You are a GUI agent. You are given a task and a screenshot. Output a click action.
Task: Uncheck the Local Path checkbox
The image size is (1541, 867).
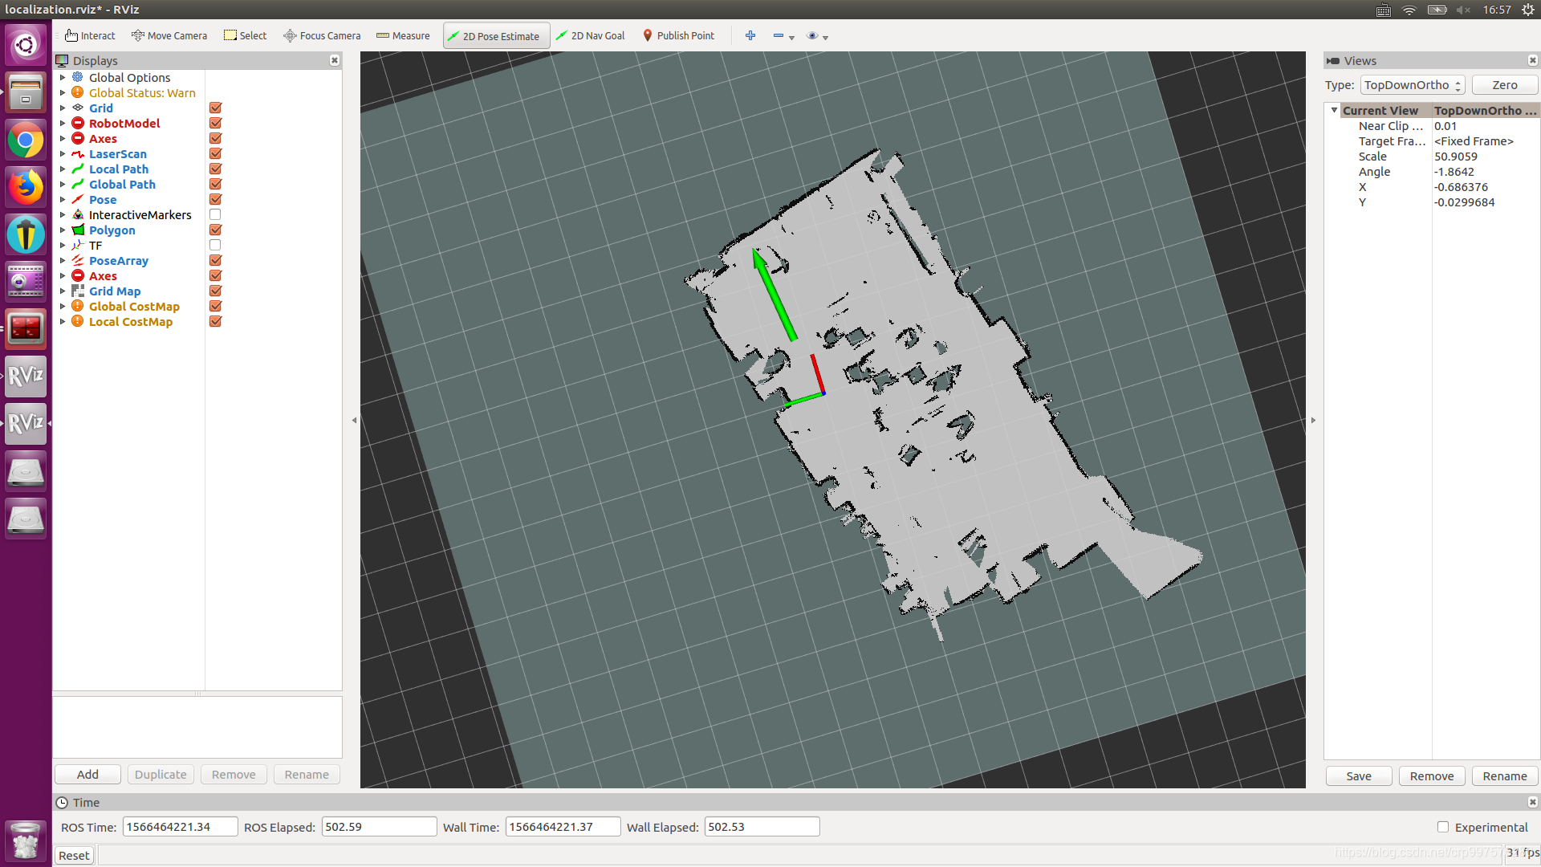click(215, 169)
